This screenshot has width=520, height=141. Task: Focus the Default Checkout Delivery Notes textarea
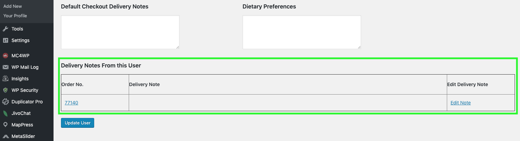pyautogui.click(x=120, y=32)
